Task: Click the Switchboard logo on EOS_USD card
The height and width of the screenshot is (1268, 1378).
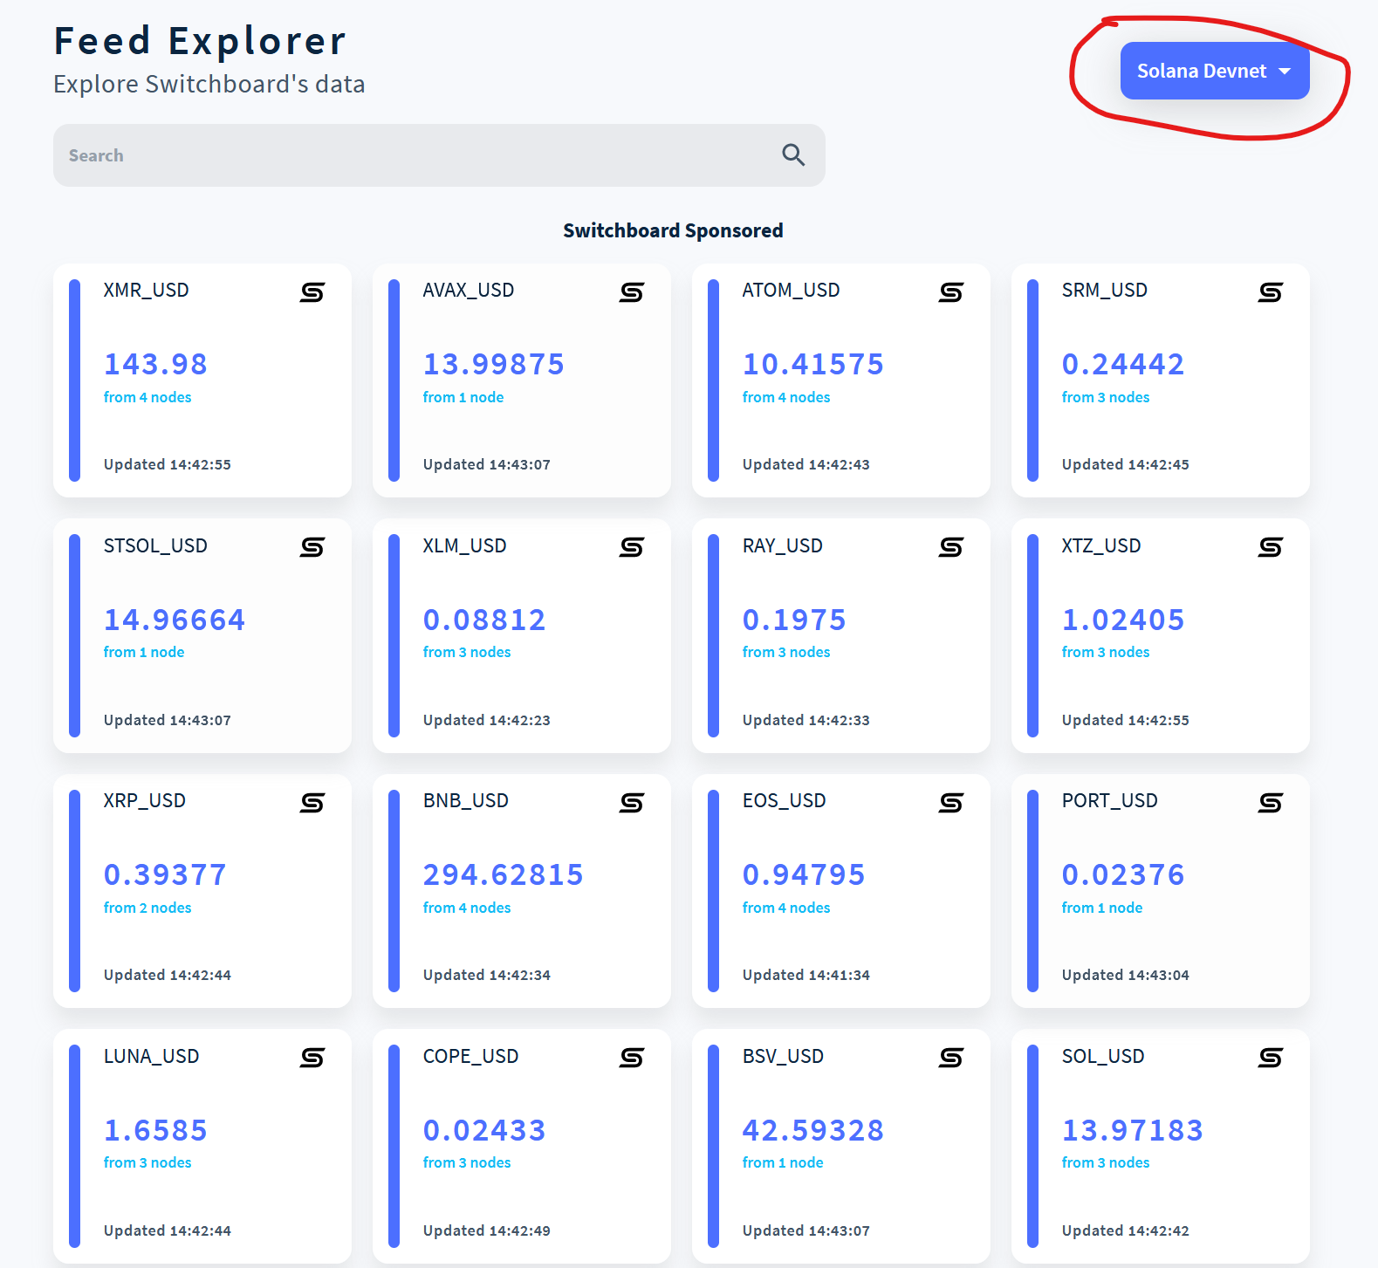Action: [951, 803]
